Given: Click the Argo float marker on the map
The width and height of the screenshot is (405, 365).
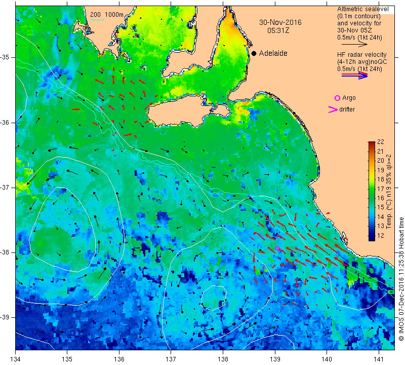Looking at the screenshot, I should point(277,248).
